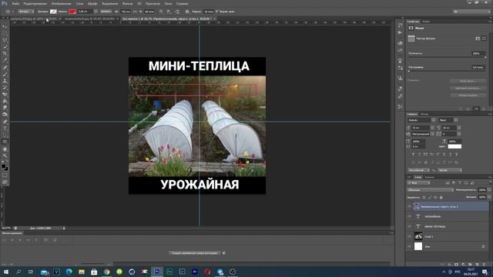Select the Move tool

tap(5, 27)
